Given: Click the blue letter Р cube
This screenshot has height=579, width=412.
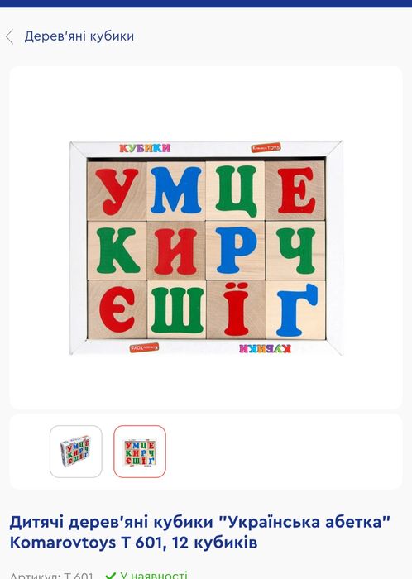Looking at the screenshot, I should click(x=235, y=251).
